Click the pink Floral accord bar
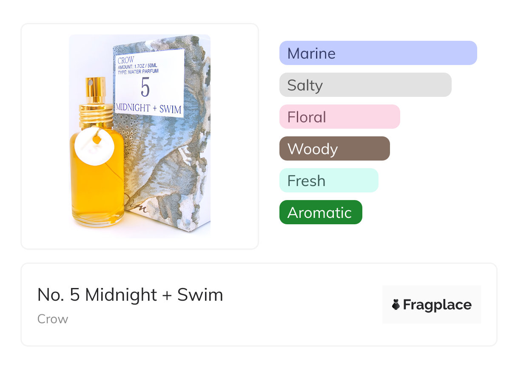 339,117
